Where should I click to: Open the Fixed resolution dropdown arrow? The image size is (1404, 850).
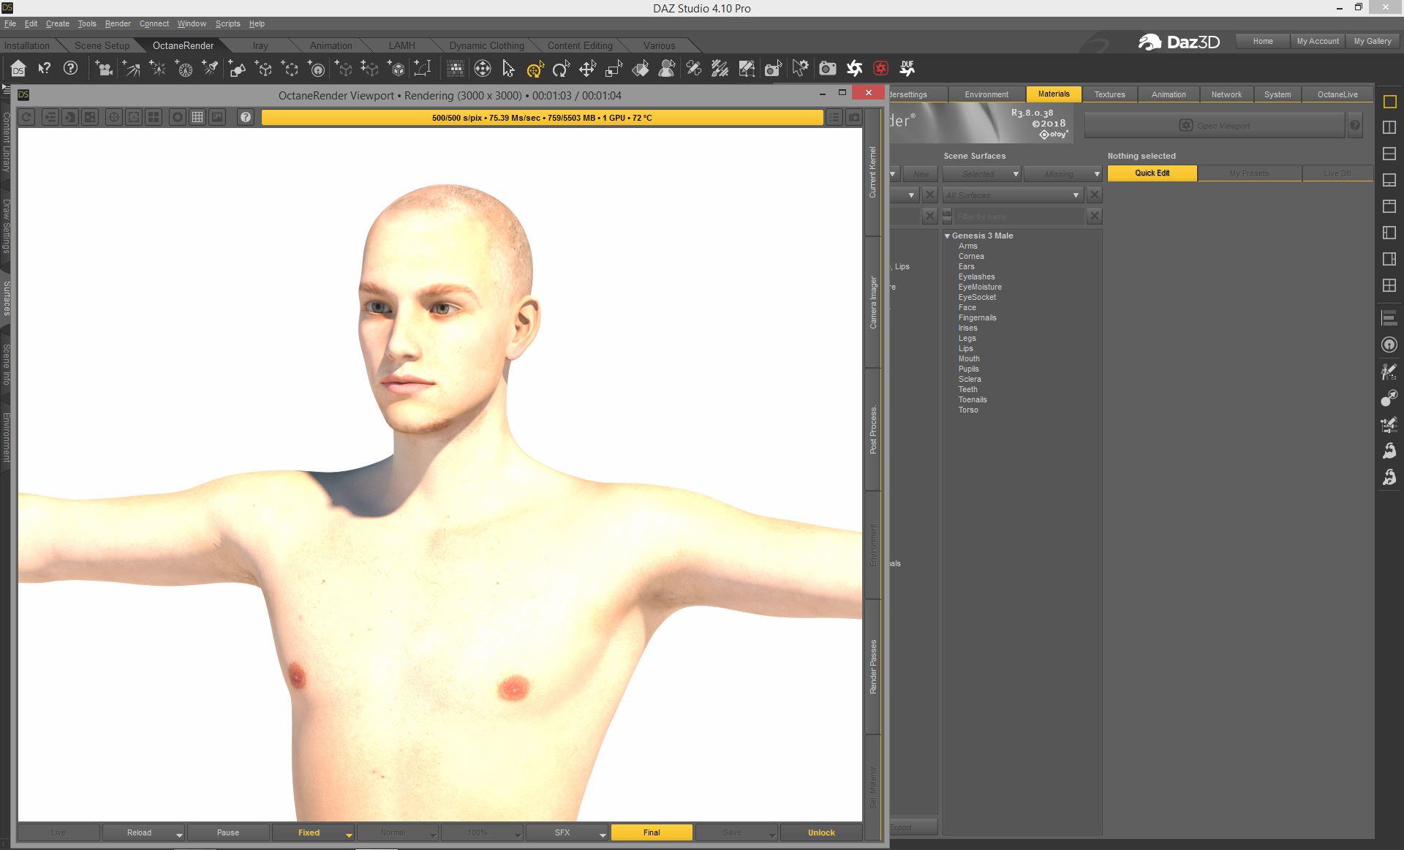349,834
